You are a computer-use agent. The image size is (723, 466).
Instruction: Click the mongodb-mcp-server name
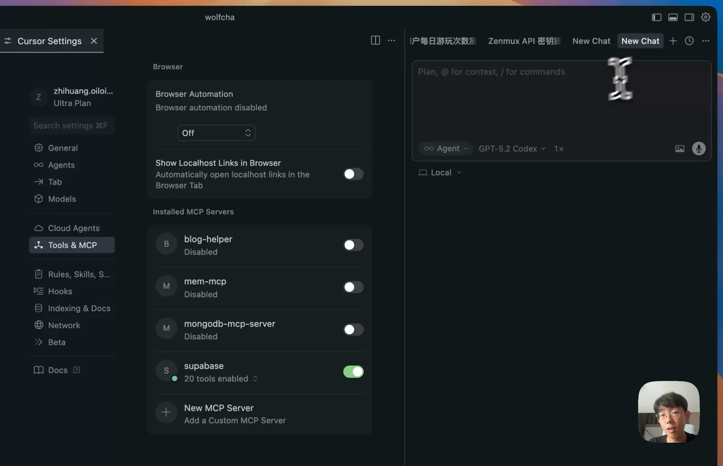[230, 323]
